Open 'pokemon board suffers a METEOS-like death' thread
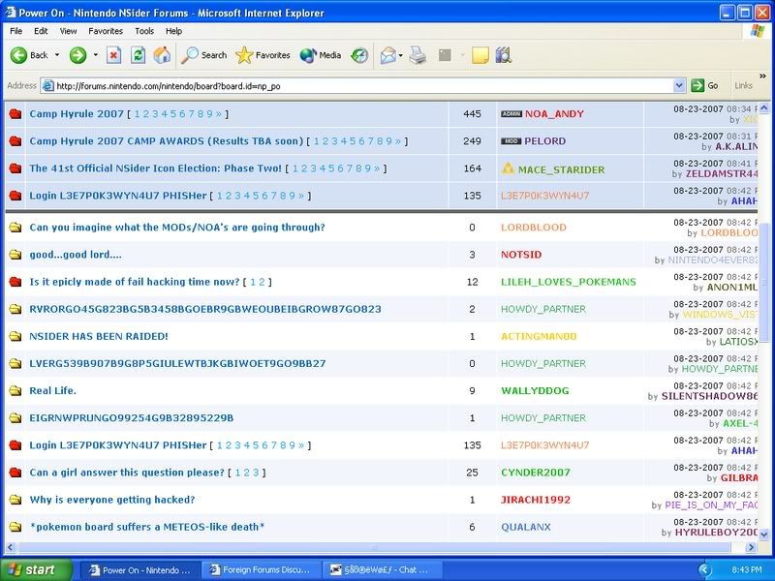775x581 pixels. 147,527
